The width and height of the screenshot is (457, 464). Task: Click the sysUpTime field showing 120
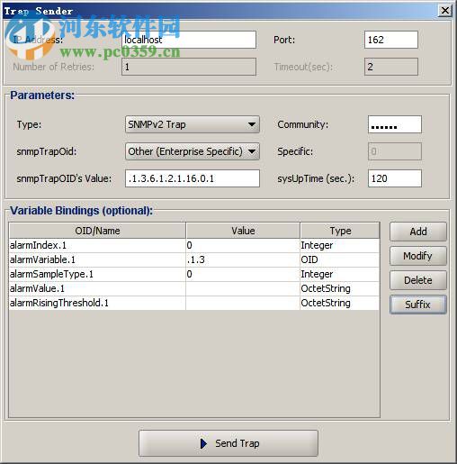pos(395,178)
